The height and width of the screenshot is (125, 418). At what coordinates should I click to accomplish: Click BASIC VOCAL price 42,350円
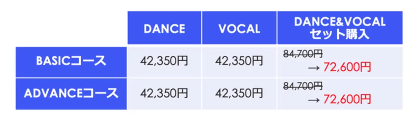click(x=239, y=61)
